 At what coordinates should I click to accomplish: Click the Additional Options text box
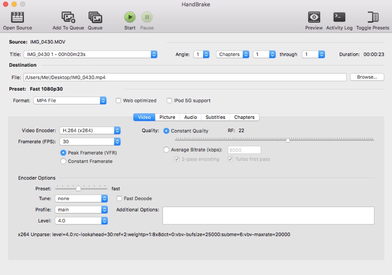point(268,215)
